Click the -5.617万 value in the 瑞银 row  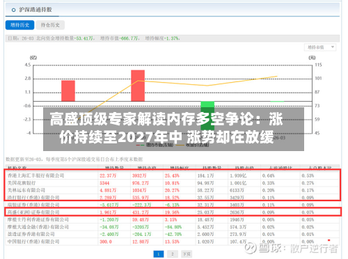click(x=109, y=205)
